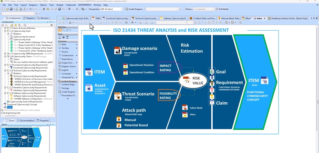
Task: Switch to the Properties tab
Action: (x=43, y=120)
